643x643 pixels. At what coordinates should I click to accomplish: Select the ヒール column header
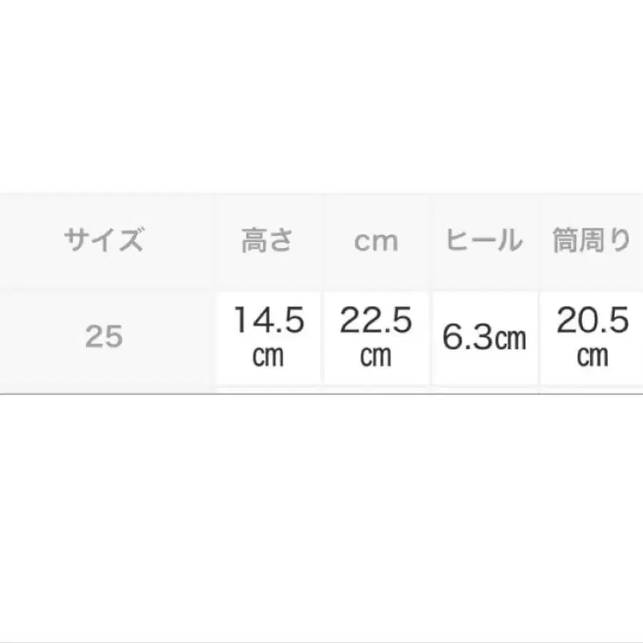(x=484, y=240)
